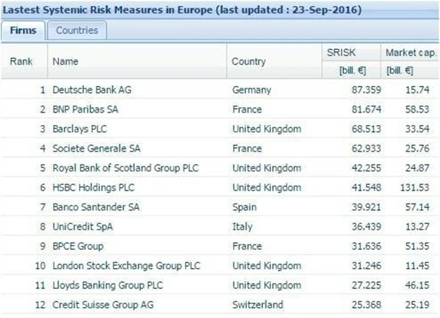
Task: Switch to the Countries tab
Action: tap(77, 30)
